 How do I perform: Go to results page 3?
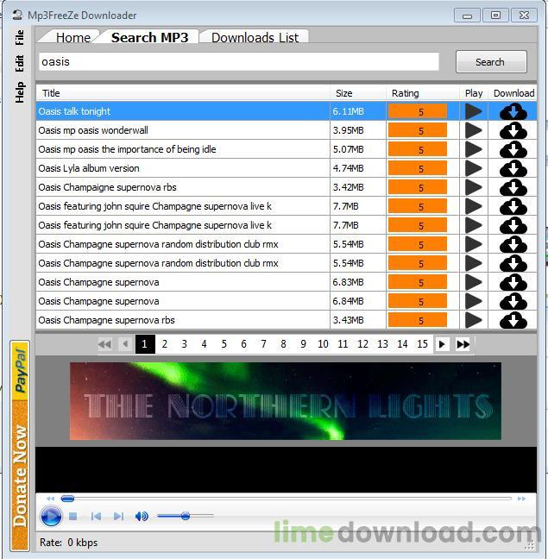[x=185, y=344]
